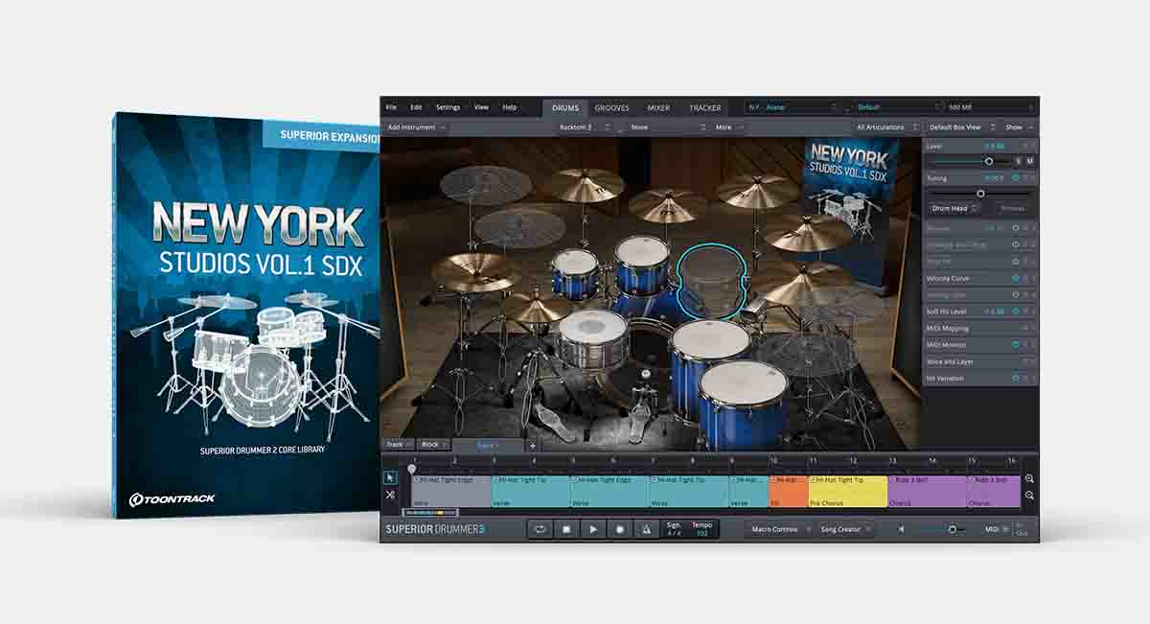Switch to the TRACKER tab
Viewport: 1150px width, 624px height.
[704, 108]
